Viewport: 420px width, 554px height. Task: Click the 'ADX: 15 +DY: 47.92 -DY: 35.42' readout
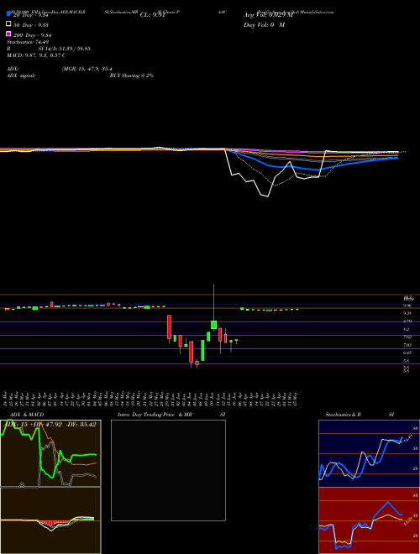(49, 424)
